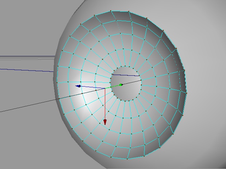Select the rightmost vertex on the outer rim
Image resolution: width=226 pixels, height=169 pixels.
[x=186, y=92]
